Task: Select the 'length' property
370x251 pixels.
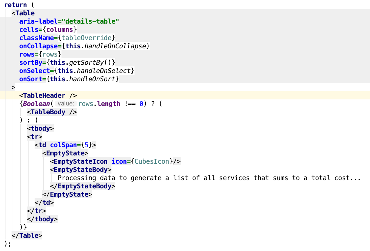Action: 109,104
